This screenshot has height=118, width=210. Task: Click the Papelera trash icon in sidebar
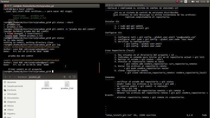coord(5,114)
